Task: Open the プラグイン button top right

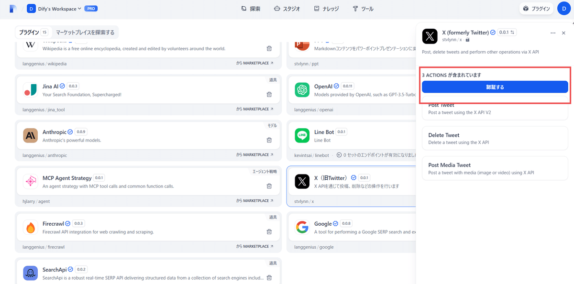Action: 536,8
